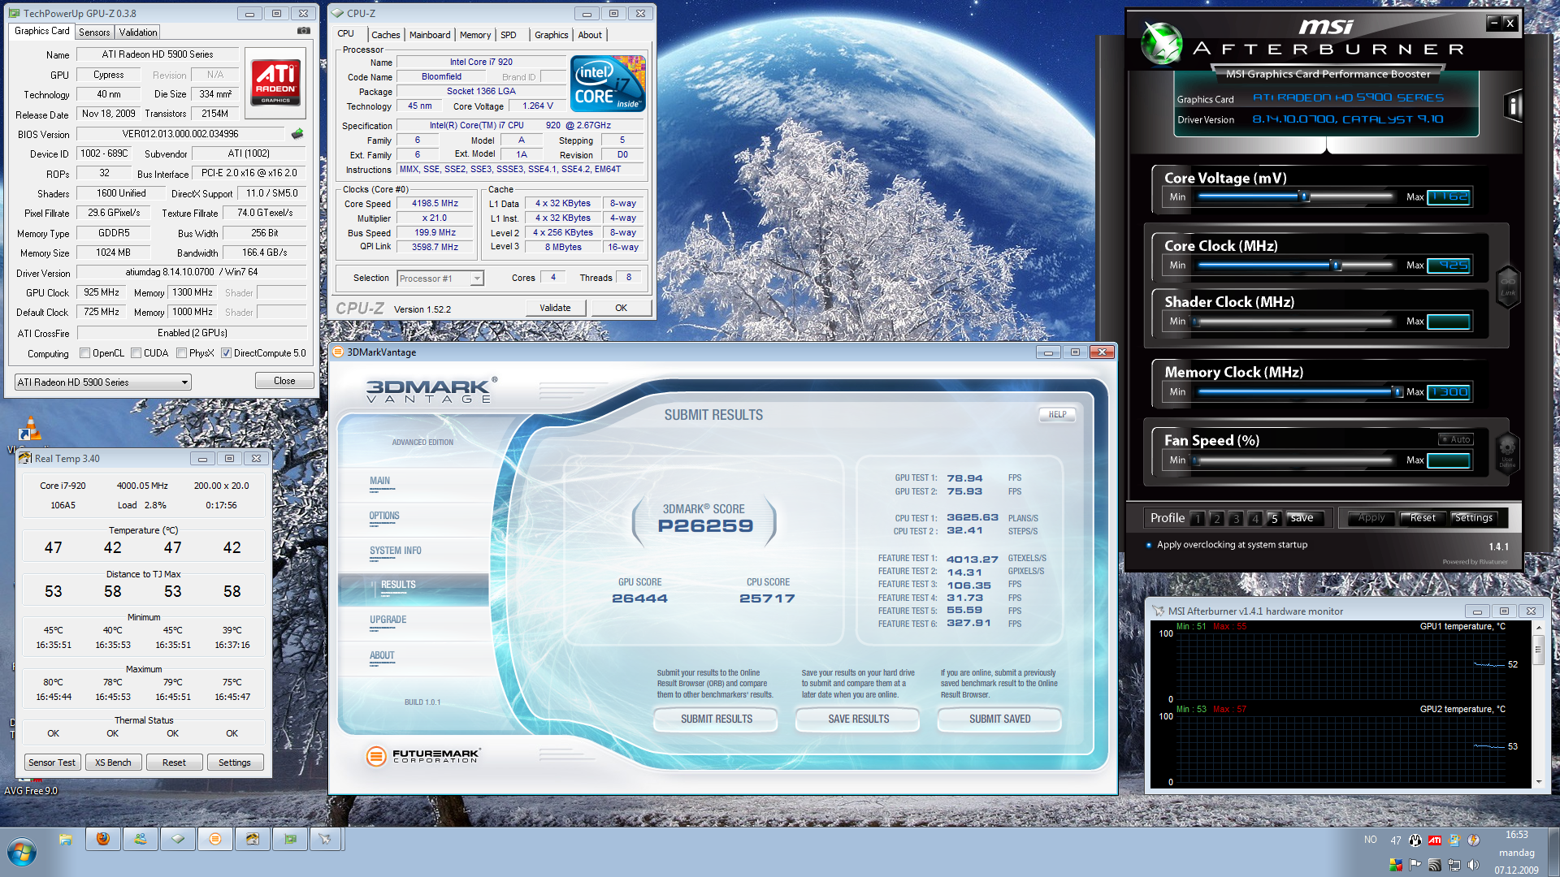Click the XS Bench button in Real Temp
This screenshot has height=877, width=1560.
pos(113,763)
